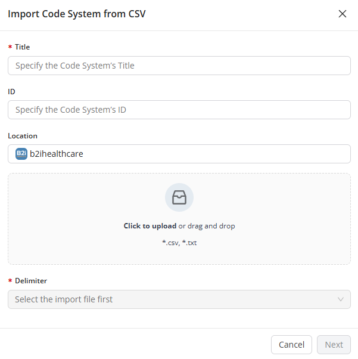
Task: Click the B2i logo in Location field
Action: 21,153
